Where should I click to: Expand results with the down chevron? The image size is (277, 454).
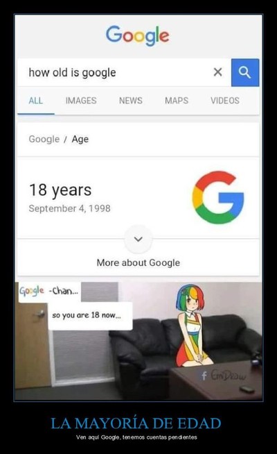point(138,239)
